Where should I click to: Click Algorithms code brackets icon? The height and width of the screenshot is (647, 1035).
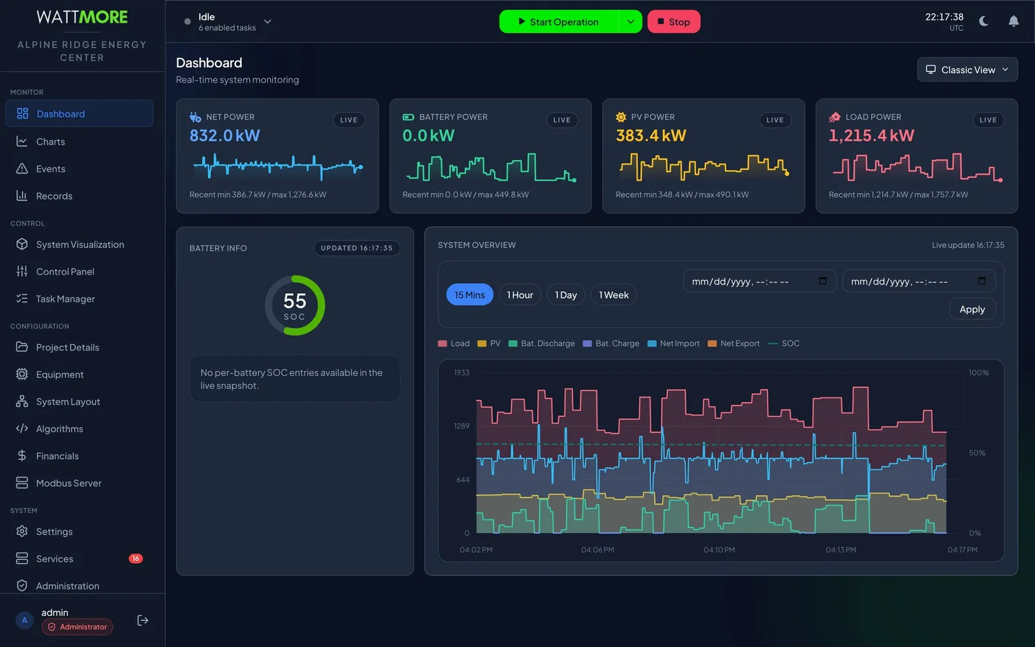point(22,428)
